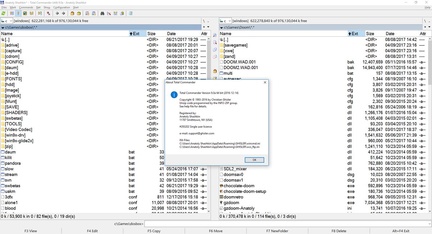Click the F3 View button
Screen dimensions: 432x234
tap(31, 231)
